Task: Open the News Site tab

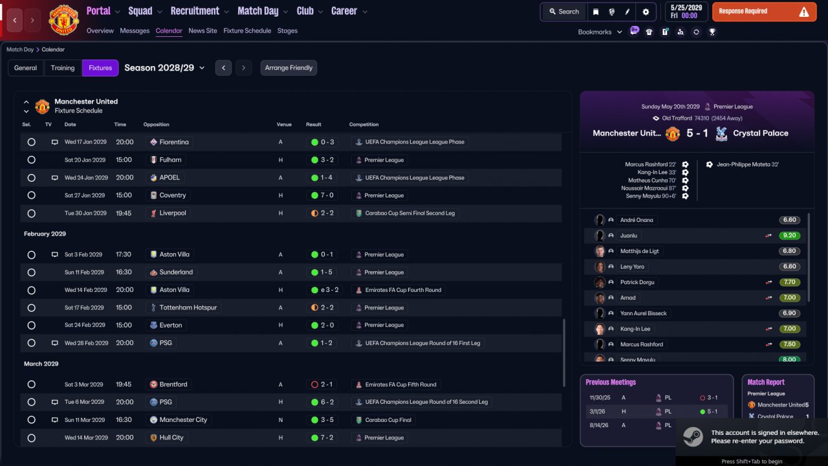Action: pyautogui.click(x=203, y=30)
